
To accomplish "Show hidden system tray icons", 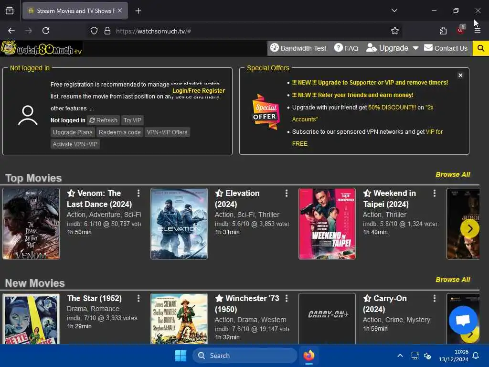I will pyautogui.click(x=400, y=356).
